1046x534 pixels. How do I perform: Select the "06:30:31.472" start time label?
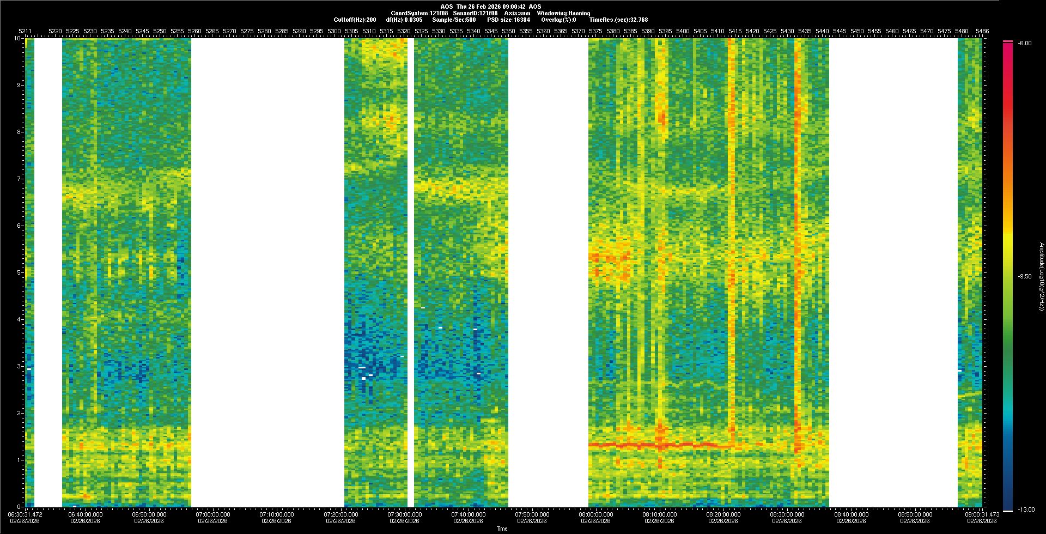coord(25,514)
